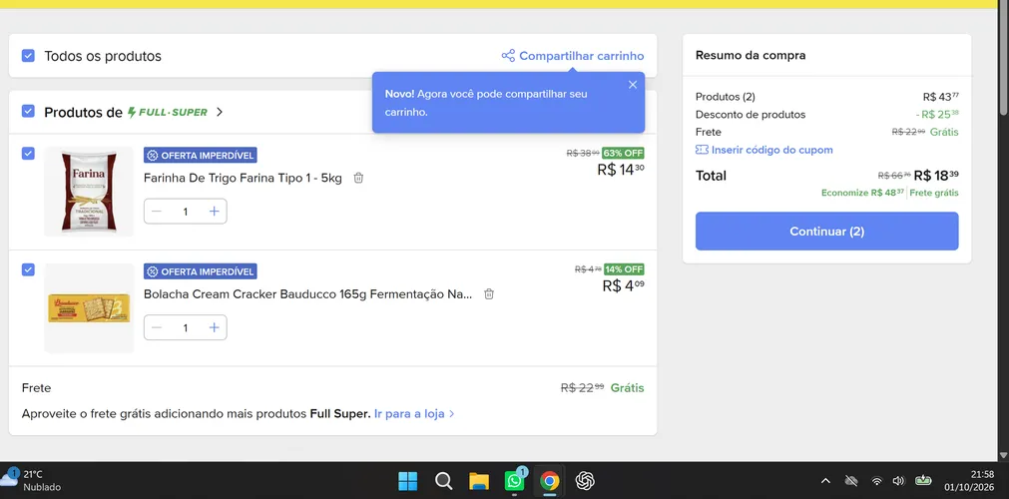Viewport: 1009px width, 499px height.
Task: Click the 63% OFF discount tag
Action: tap(623, 154)
